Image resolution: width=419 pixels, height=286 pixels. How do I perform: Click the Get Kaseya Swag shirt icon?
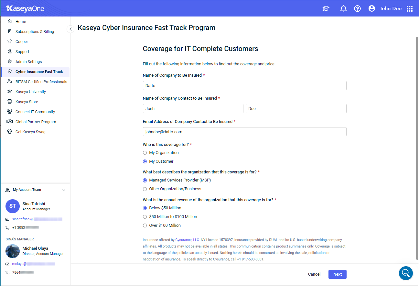pos(10,132)
